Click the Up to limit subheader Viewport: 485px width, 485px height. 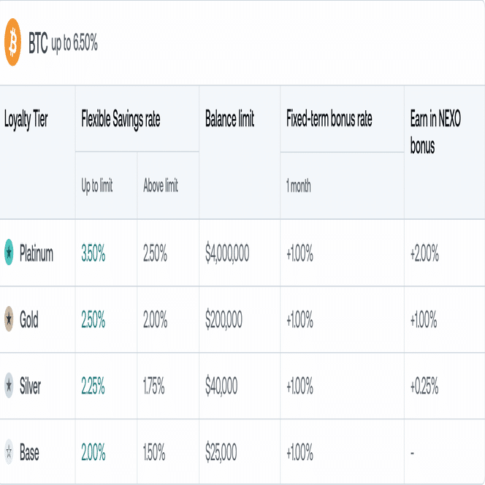click(97, 186)
